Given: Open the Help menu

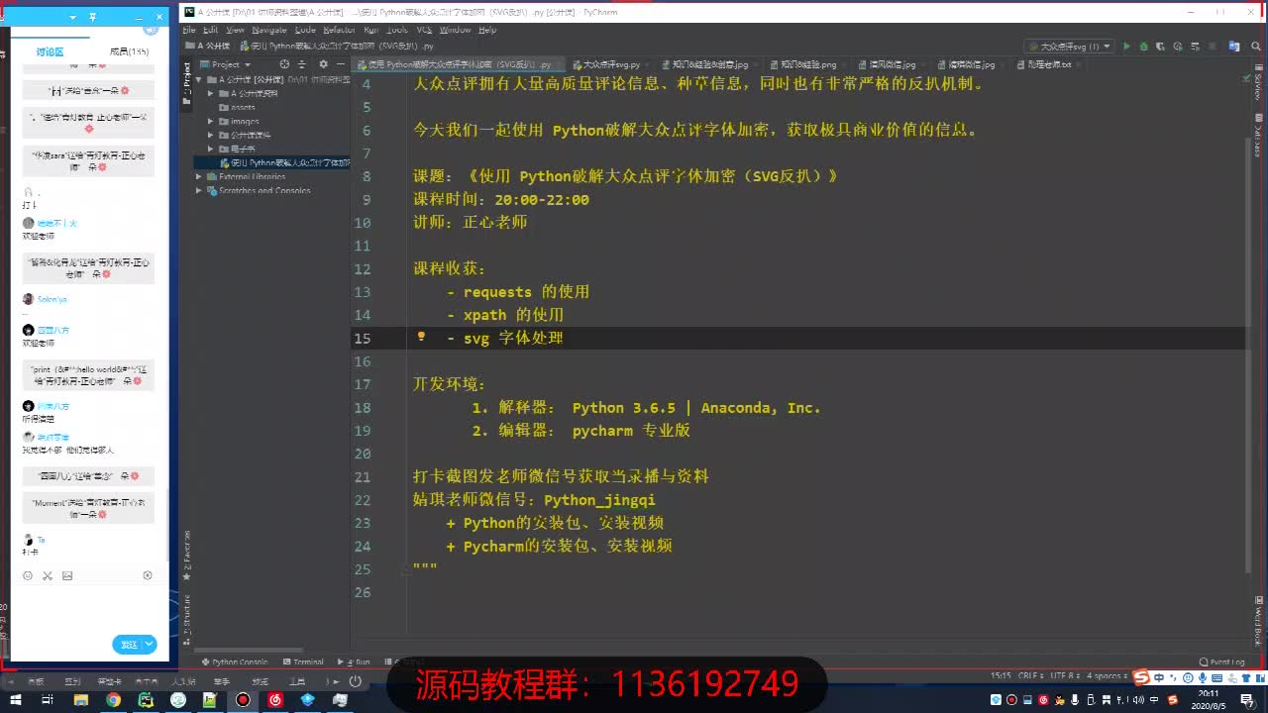Looking at the screenshot, I should point(487,30).
